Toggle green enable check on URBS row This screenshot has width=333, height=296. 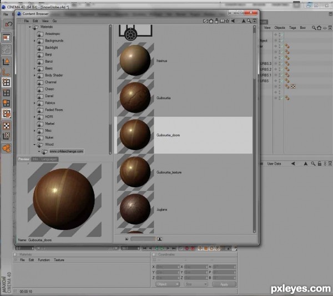click(x=281, y=80)
